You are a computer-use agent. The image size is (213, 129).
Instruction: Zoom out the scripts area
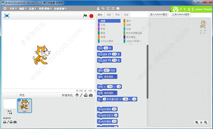[x=197, y=122]
